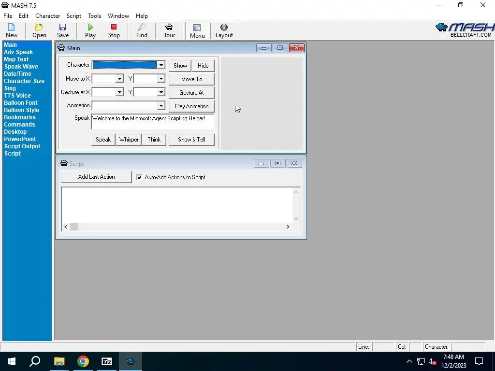Select Adv Speak in the sidebar

pos(18,52)
